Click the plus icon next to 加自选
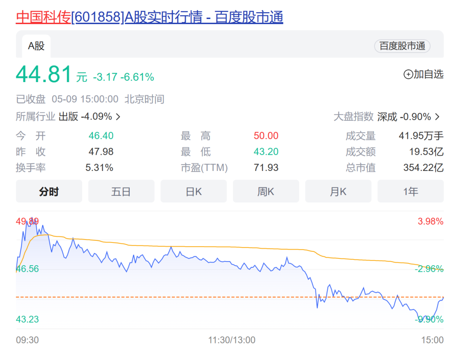Image resolution: width=455 pixels, height=349 pixels. click(408, 75)
